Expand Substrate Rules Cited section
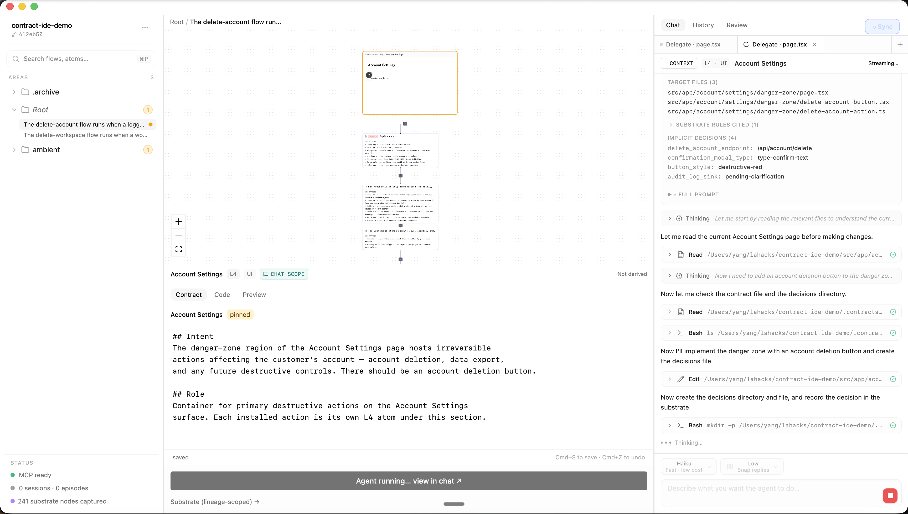Image resolution: width=908 pixels, height=514 pixels. point(713,125)
